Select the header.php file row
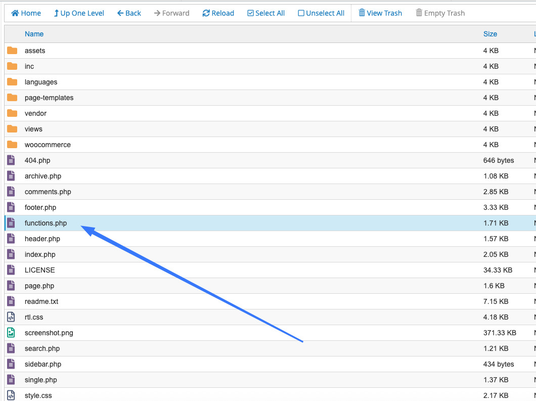This screenshot has height=401, width=536. tap(42, 239)
